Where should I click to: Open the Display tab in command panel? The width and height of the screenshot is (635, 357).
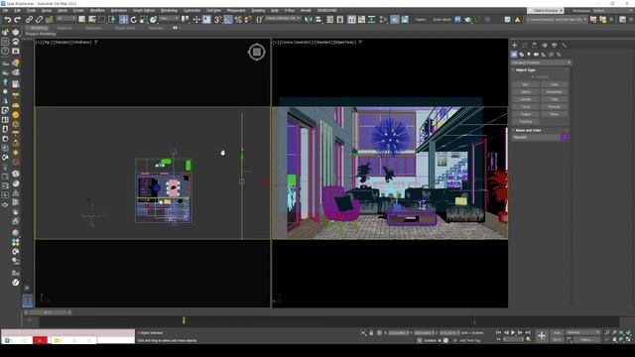(x=555, y=45)
